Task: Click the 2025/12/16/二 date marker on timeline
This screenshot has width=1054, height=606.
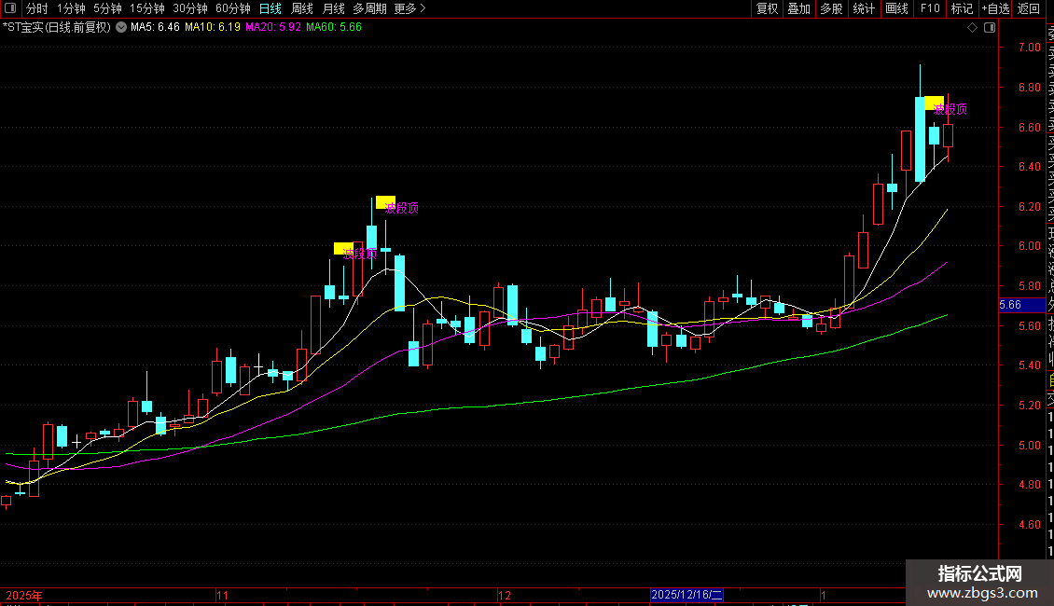Action: 686,595
